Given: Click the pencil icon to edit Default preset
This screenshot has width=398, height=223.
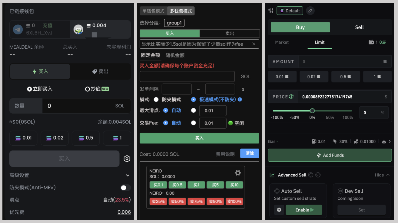Looking at the screenshot, I should (x=310, y=10).
